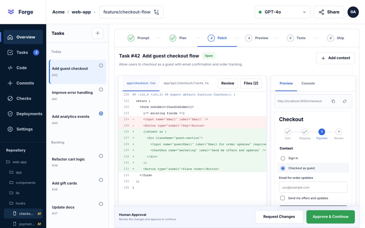Refresh the preview pane
This screenshot has height=228, width=365.
click(x=345, y=101)
